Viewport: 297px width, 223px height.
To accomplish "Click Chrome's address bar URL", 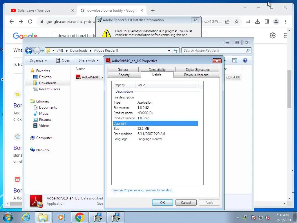I will (71, 21).
